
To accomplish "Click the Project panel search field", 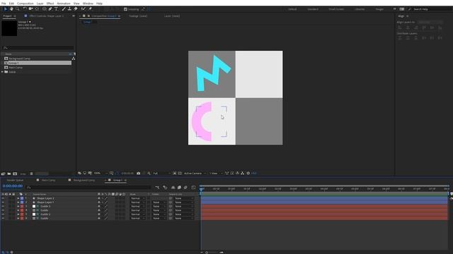I will 38,48.
